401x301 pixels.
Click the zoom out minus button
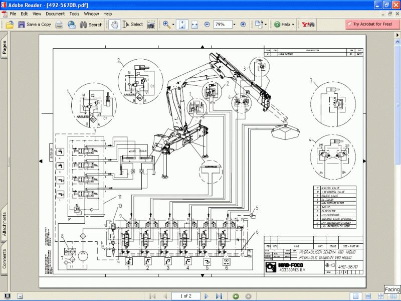click(x=207, y=24)
